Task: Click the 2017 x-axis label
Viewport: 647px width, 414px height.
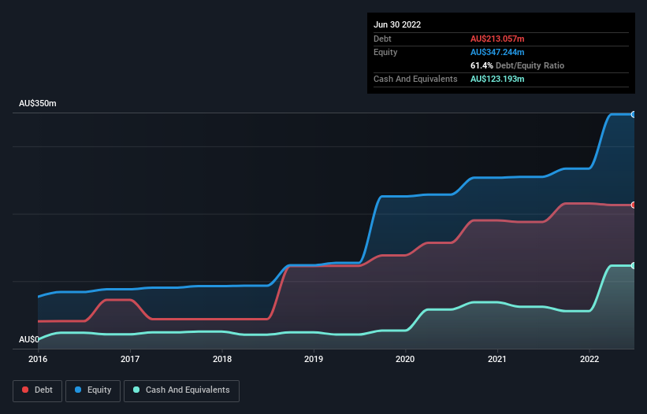Action: coord(130,359)
